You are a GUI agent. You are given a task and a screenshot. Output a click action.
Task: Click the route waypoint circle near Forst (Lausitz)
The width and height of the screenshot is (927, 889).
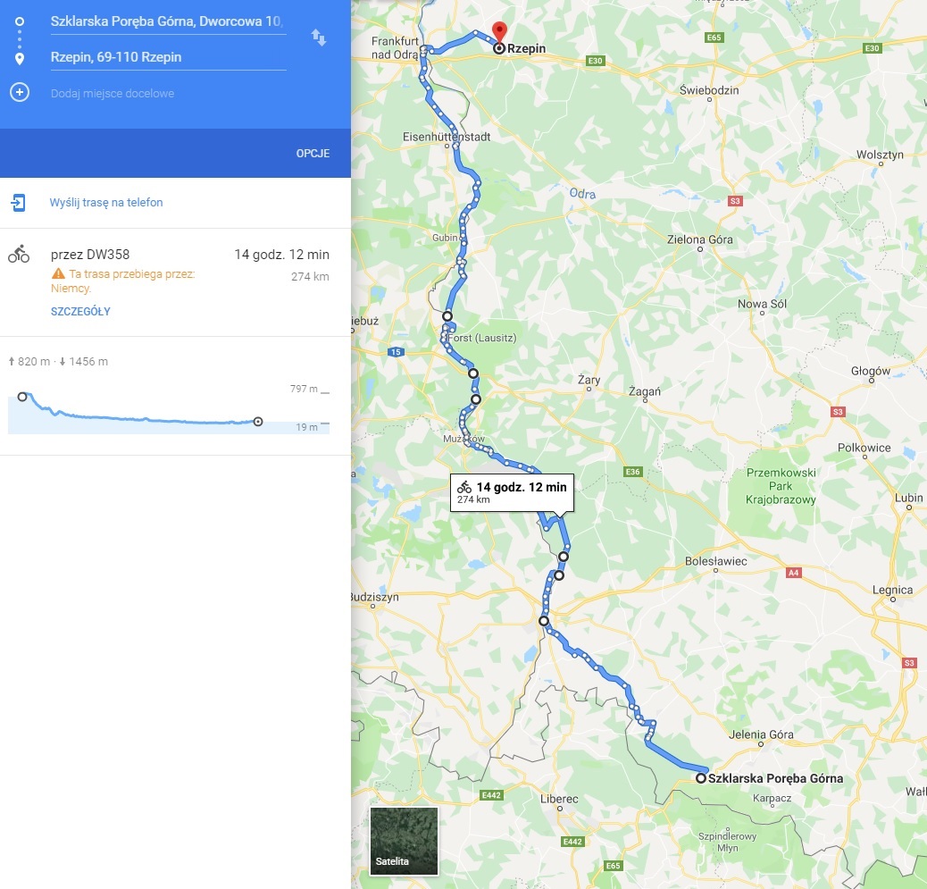click(447, 316)
